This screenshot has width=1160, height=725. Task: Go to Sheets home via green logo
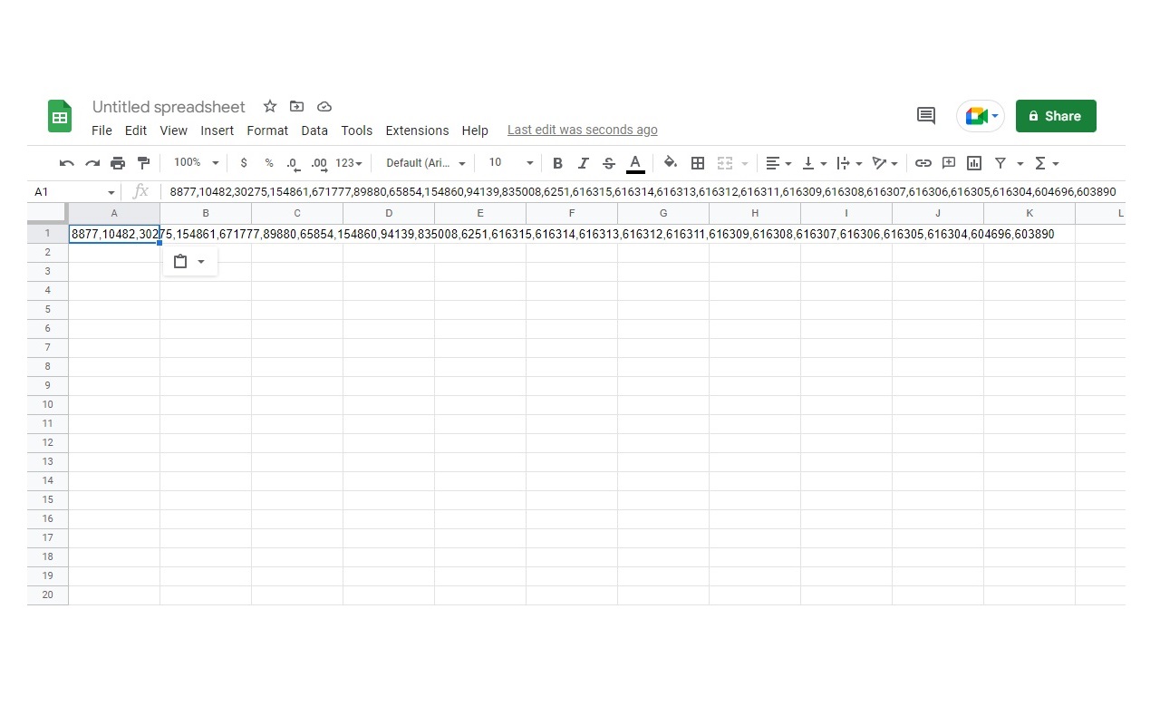coord(60,116)
